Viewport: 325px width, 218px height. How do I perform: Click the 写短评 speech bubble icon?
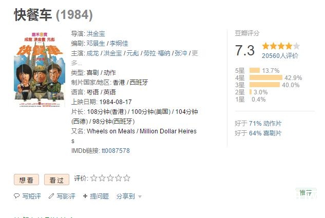pyautogui.click(x=17, y=196)
